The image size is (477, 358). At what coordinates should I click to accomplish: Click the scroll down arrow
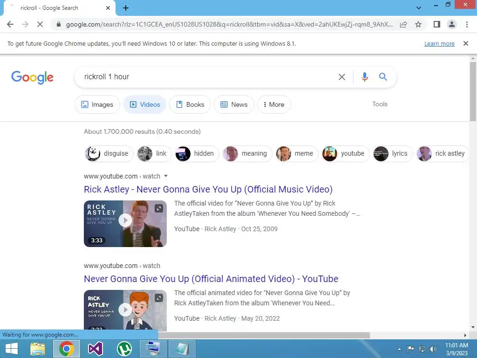coord(473,327)
